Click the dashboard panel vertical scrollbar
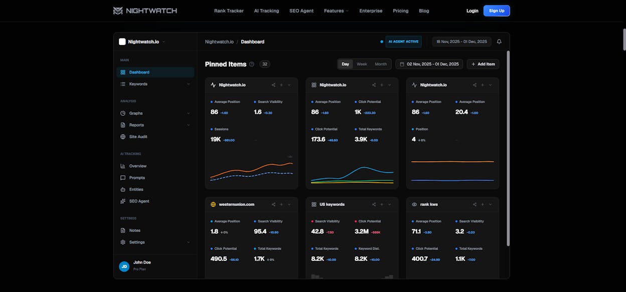Image resolution: width=626 pixels, height=292 pixels. point(508,148)
